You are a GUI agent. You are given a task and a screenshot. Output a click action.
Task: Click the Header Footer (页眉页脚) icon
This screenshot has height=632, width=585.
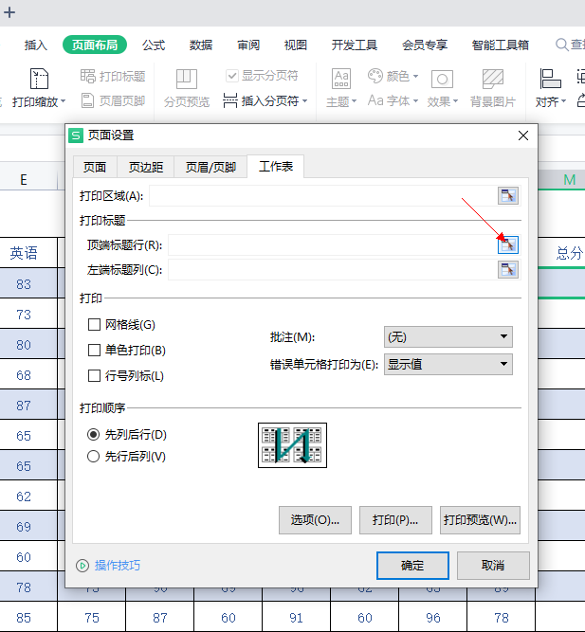click(x=87, y=100)
